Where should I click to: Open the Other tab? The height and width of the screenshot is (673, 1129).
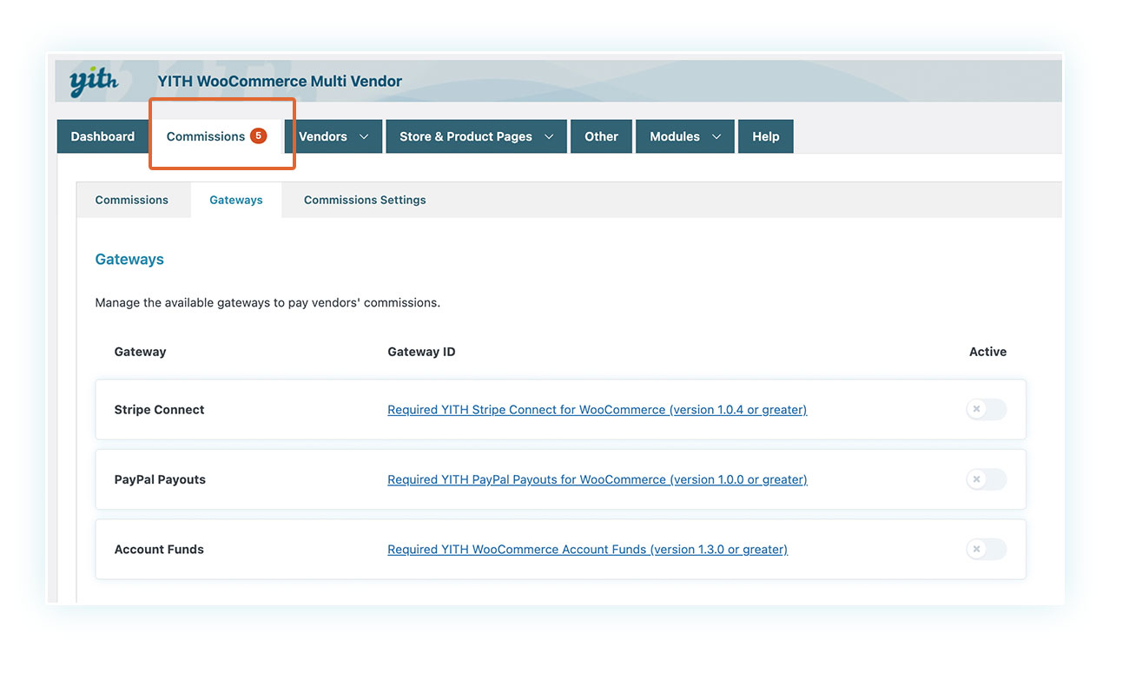click(x=601, y=136)
